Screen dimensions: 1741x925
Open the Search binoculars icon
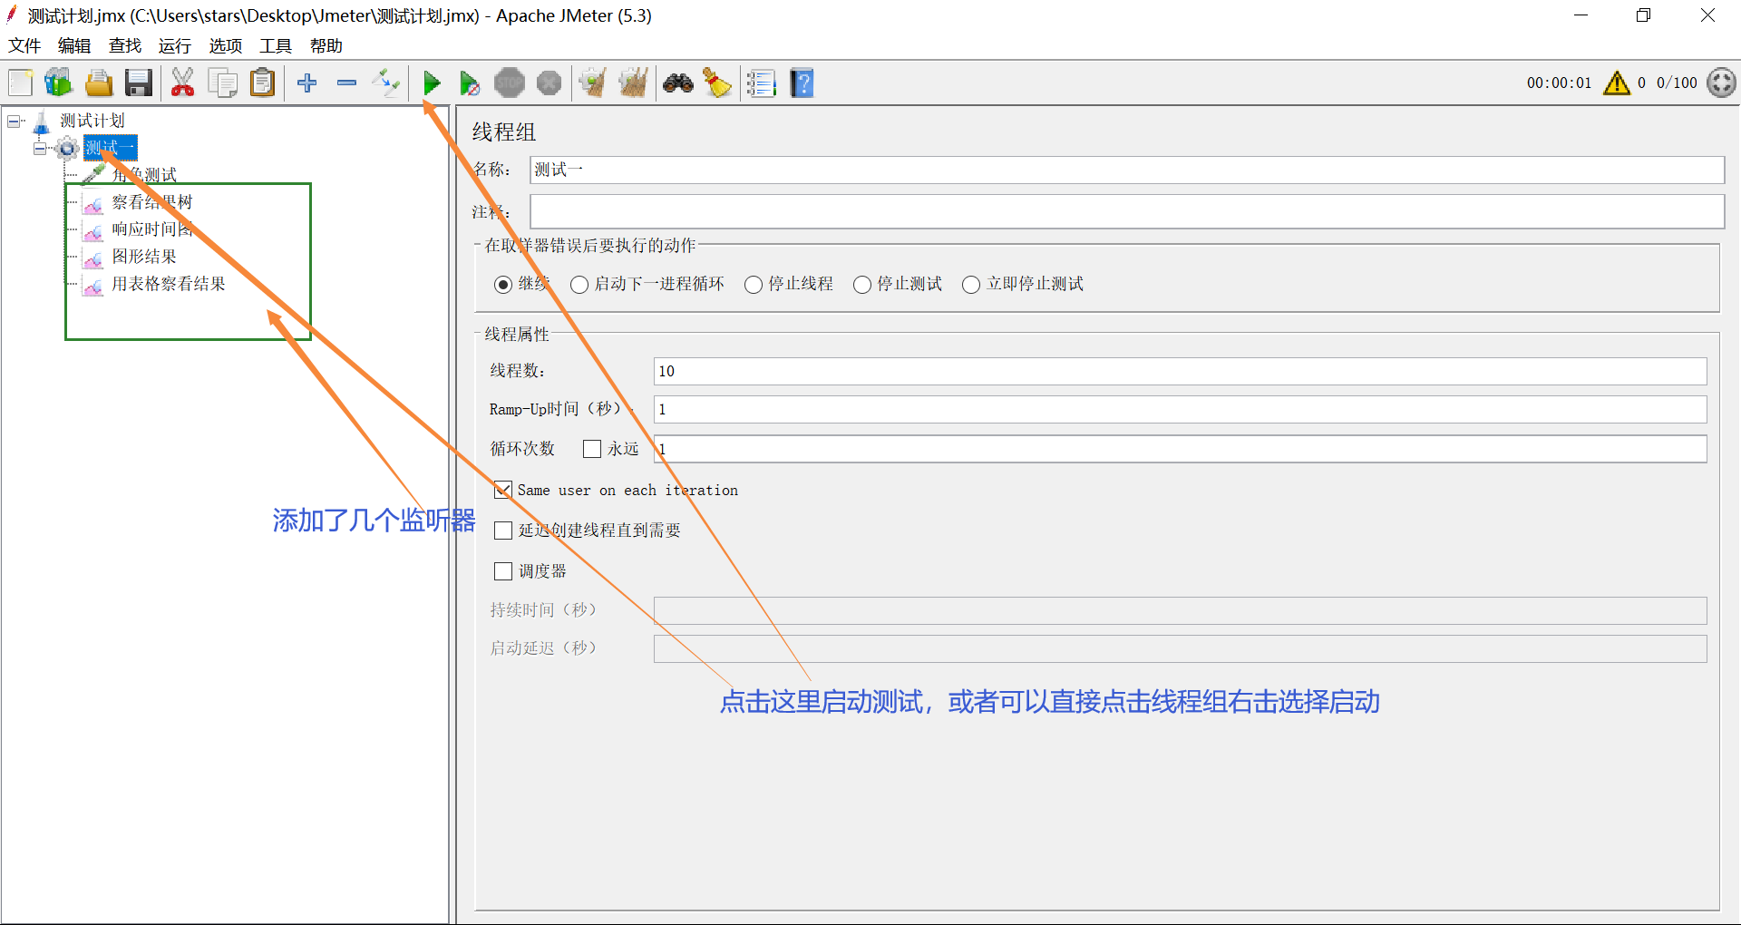click(678, 83)
